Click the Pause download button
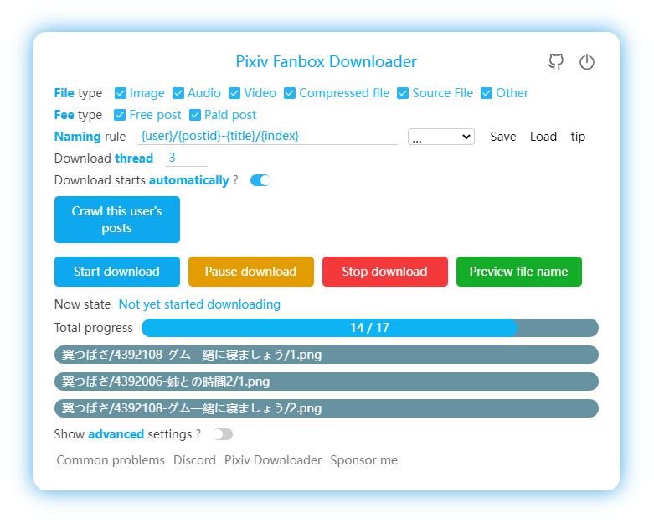 (x=251, y=272)
